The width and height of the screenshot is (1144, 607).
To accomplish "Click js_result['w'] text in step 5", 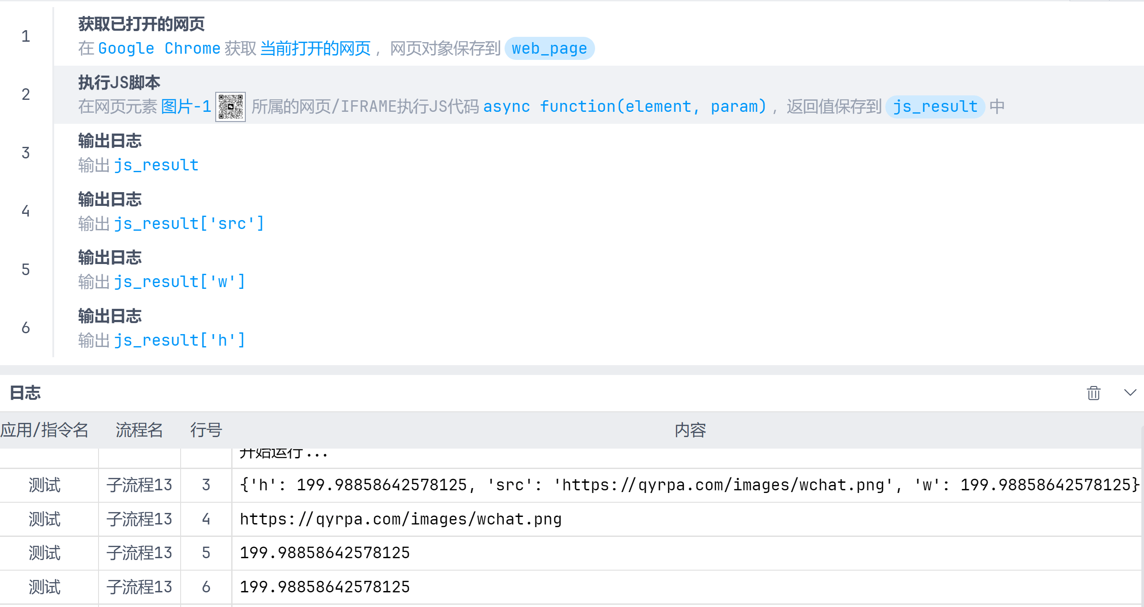I will pyautogui.click(x=179, y=281).
